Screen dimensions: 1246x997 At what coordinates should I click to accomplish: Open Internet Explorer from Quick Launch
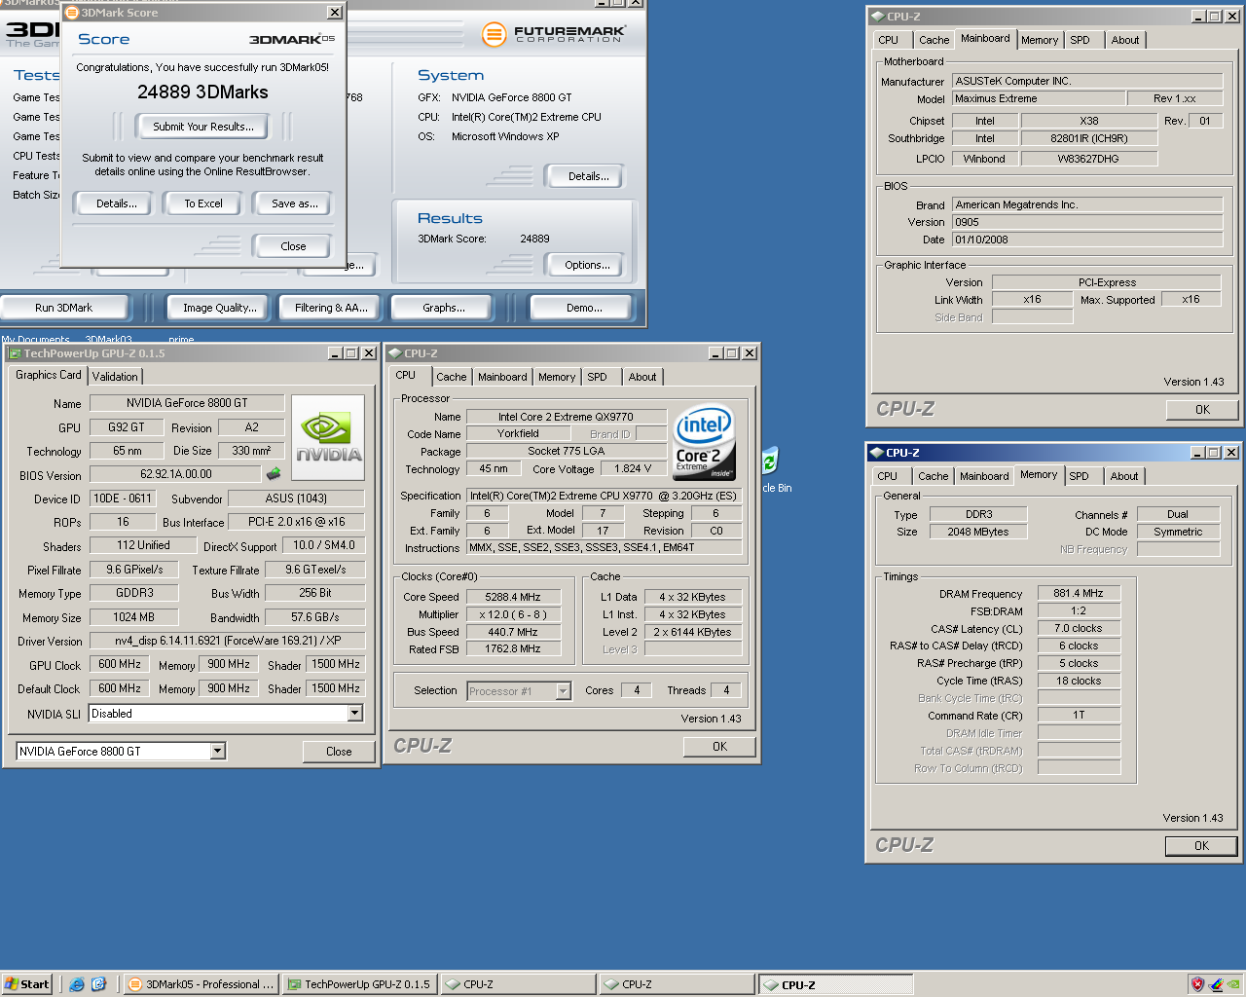77,984
